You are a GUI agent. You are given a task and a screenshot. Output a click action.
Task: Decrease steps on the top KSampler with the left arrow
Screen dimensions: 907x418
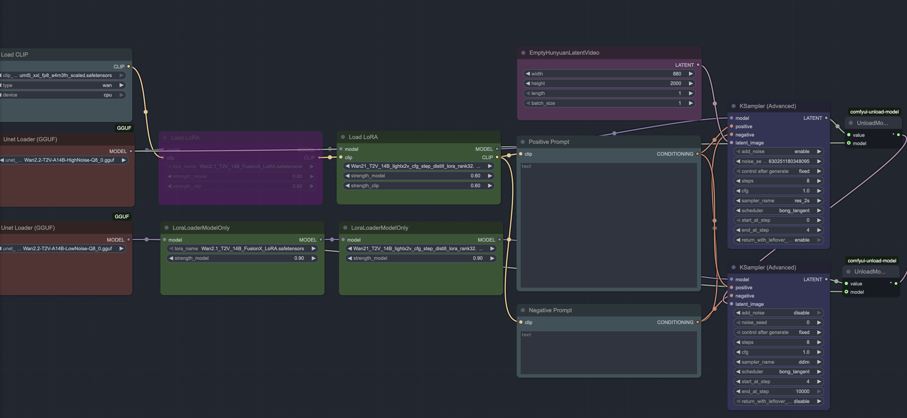[x=738, y=181]
